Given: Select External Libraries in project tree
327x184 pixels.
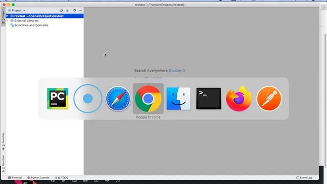Looking at the screenshot, I should (26, 20).
